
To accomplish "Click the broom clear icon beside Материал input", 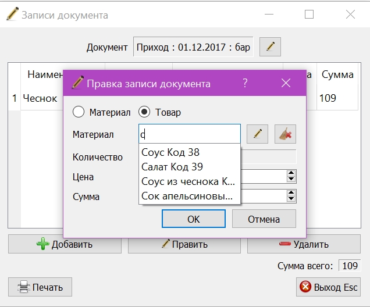I will pyautogui.click(x=285, y=134).
